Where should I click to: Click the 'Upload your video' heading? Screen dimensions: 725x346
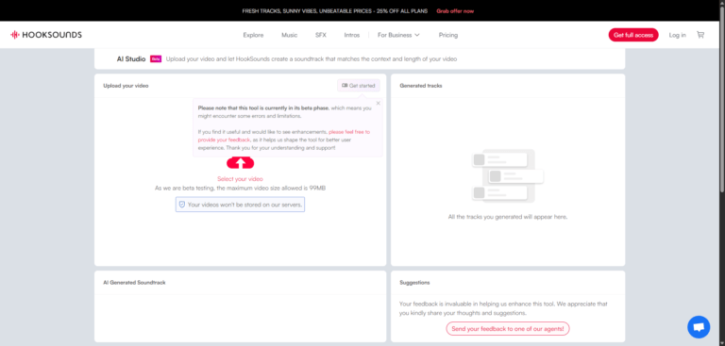(x=126, y=86)
